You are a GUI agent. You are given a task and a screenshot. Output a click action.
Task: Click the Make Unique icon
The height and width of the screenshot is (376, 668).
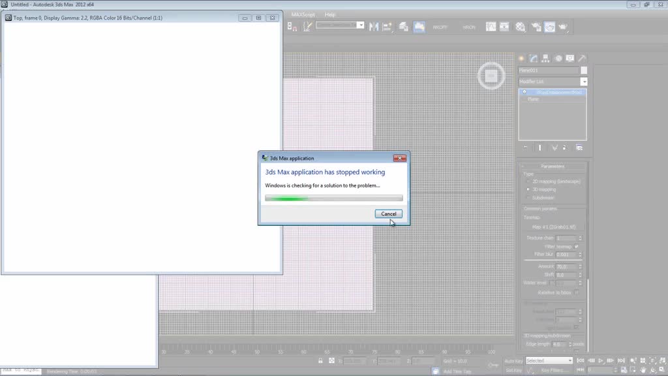pyautogui.click(x=554, y=148)
